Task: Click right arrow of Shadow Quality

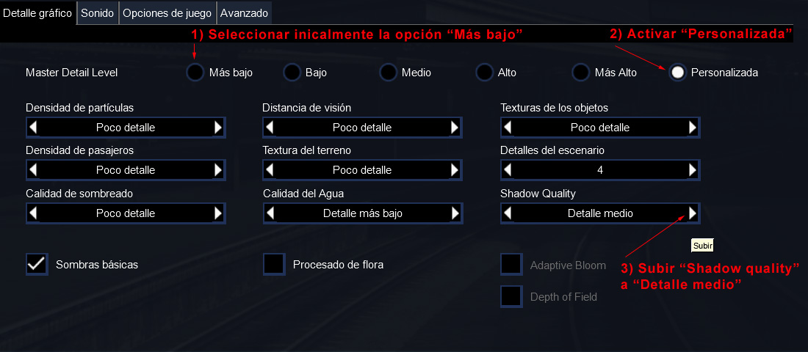Action: (x=692, y=213)
